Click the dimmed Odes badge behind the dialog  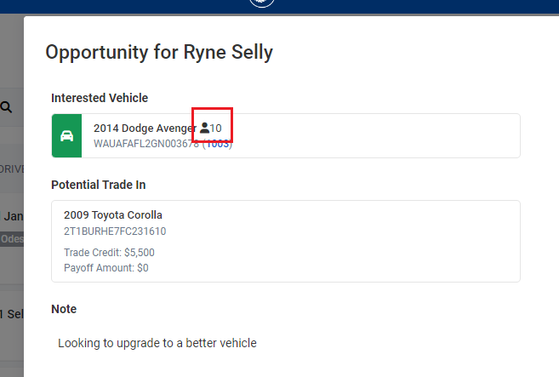[x=12, y=238]
